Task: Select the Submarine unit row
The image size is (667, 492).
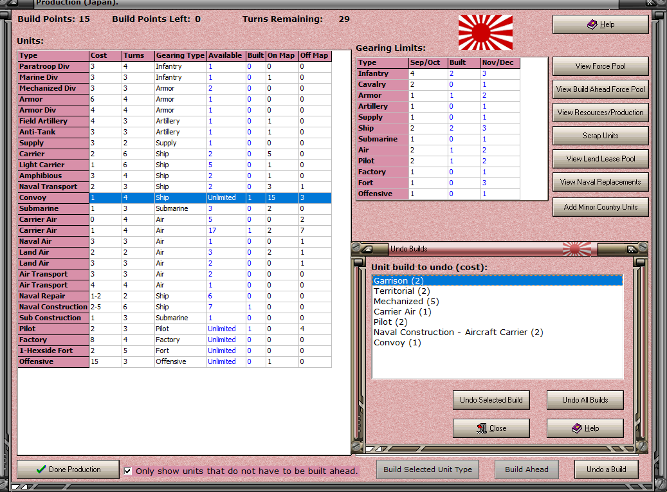Action: [x=174, y=208]
